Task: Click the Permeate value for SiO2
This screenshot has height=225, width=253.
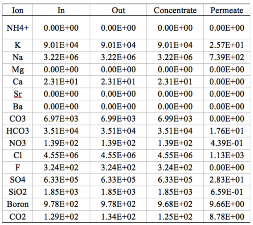Action: pos(227,192)
